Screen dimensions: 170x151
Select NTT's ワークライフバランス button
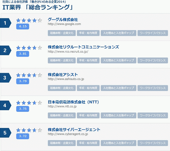[x=153, y=116]
